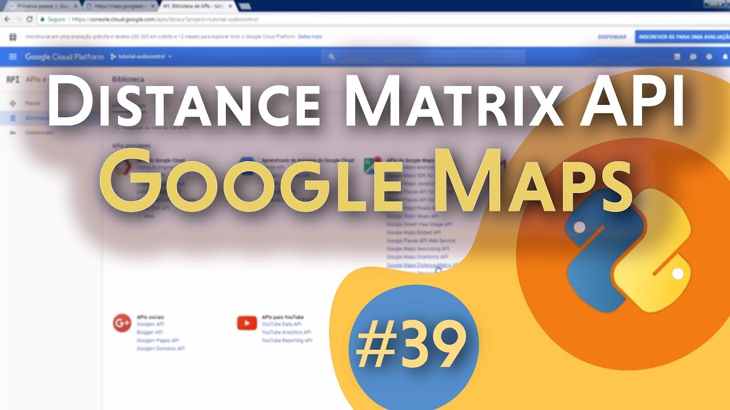Screen dimensions: 730x410
Task: Activate the Cloud Shell icon
Action: 677,57
